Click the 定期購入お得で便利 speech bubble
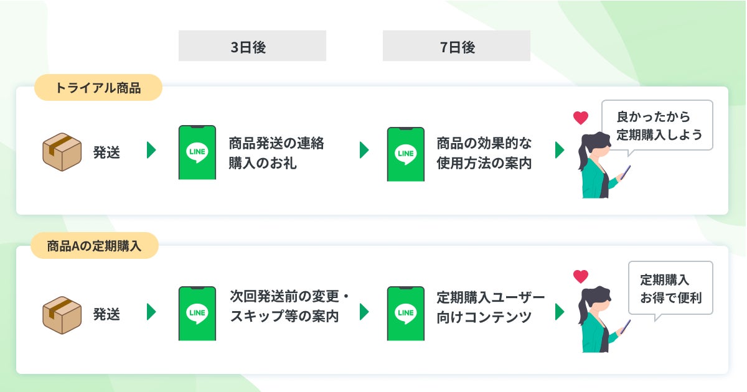Image resolution: width=747 pixels, height=392 pixels. click(x=670, y=289)
